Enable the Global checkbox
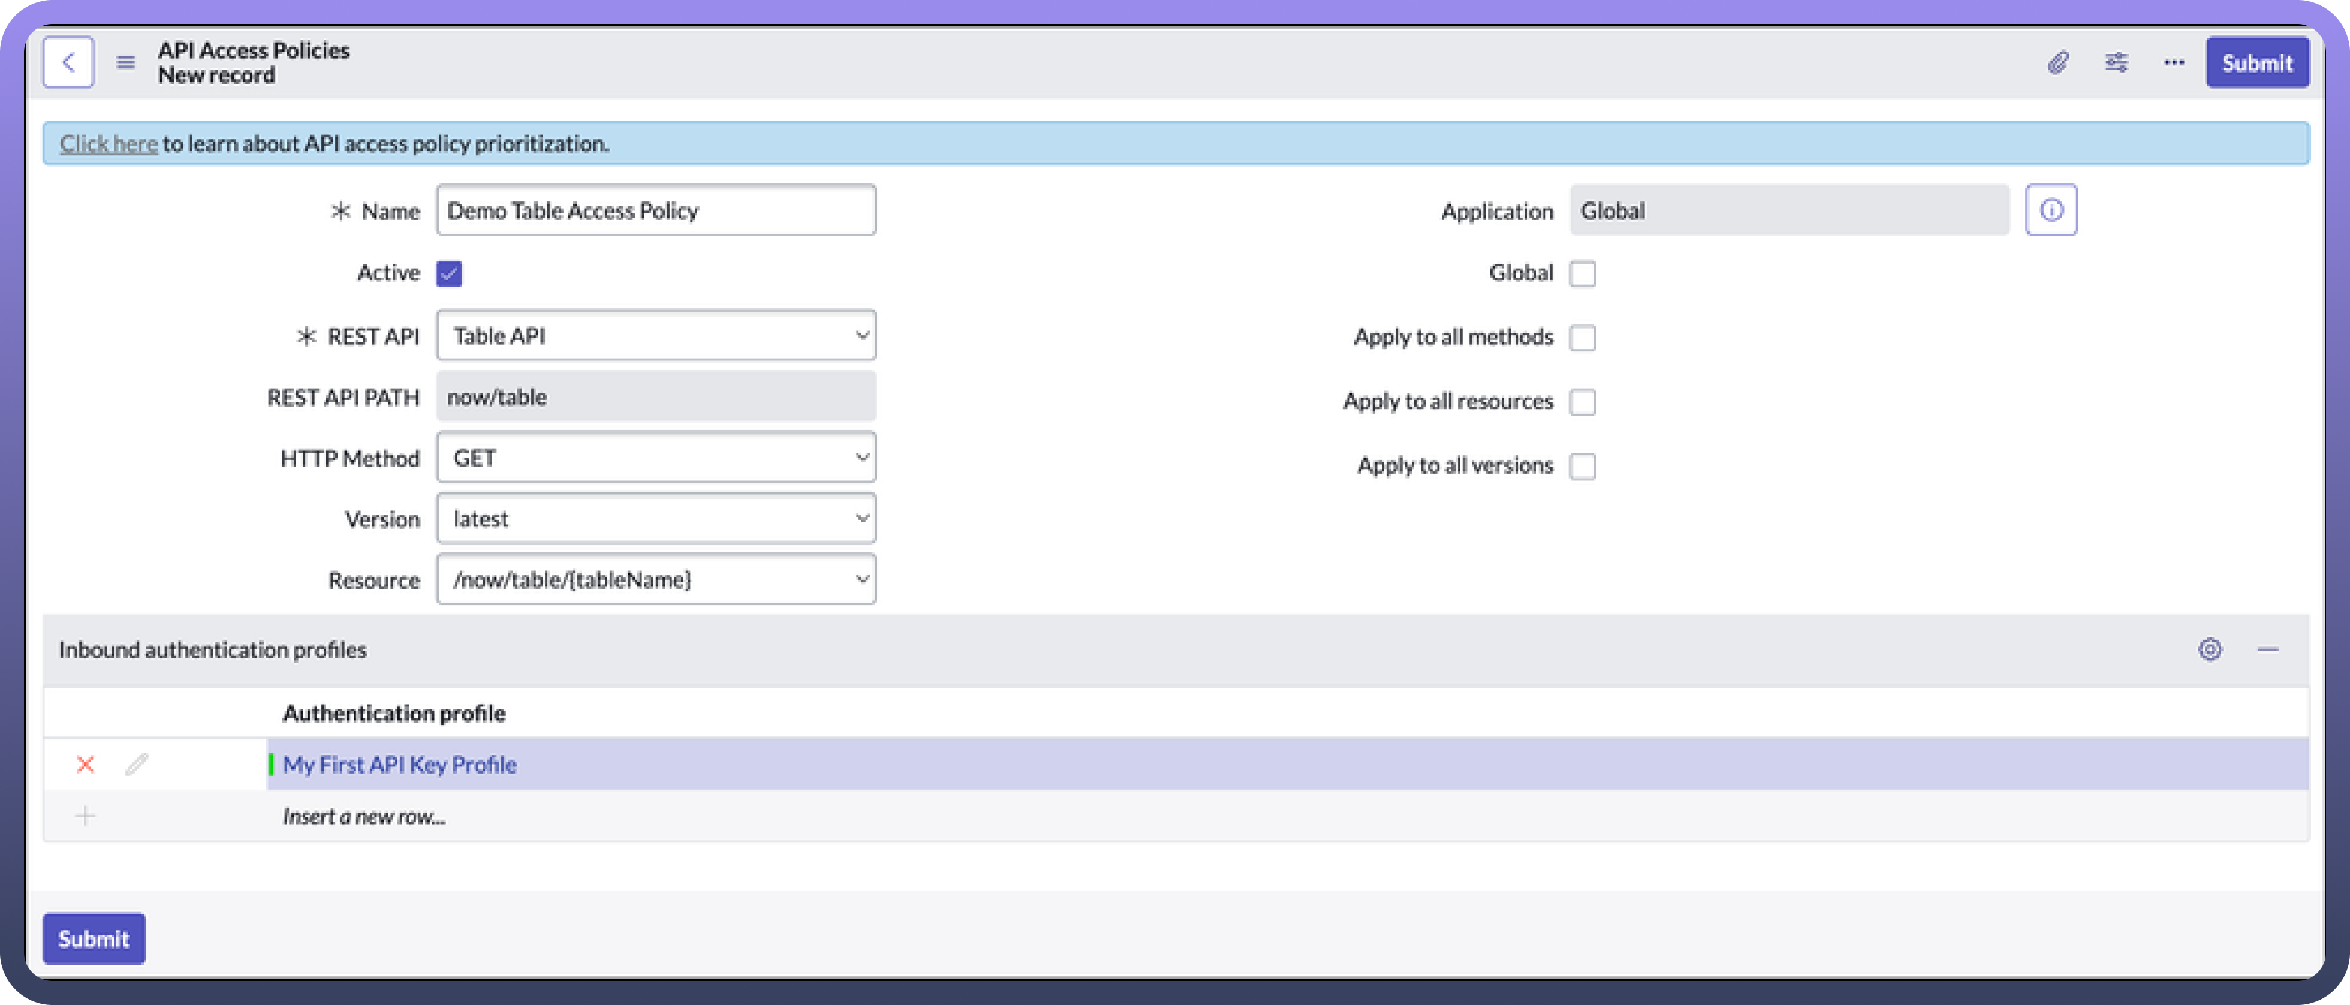2350x1005 pixels. [x=1583, y=273]
